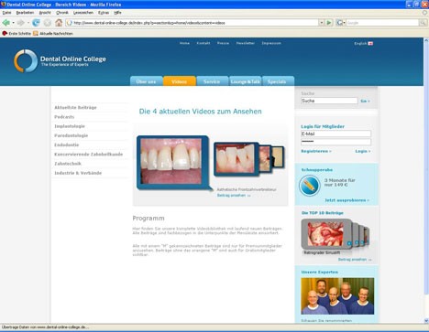Click the Home icon in Firefox toolbar
Viewport: 429px width, 332px height.
point(59,23)
